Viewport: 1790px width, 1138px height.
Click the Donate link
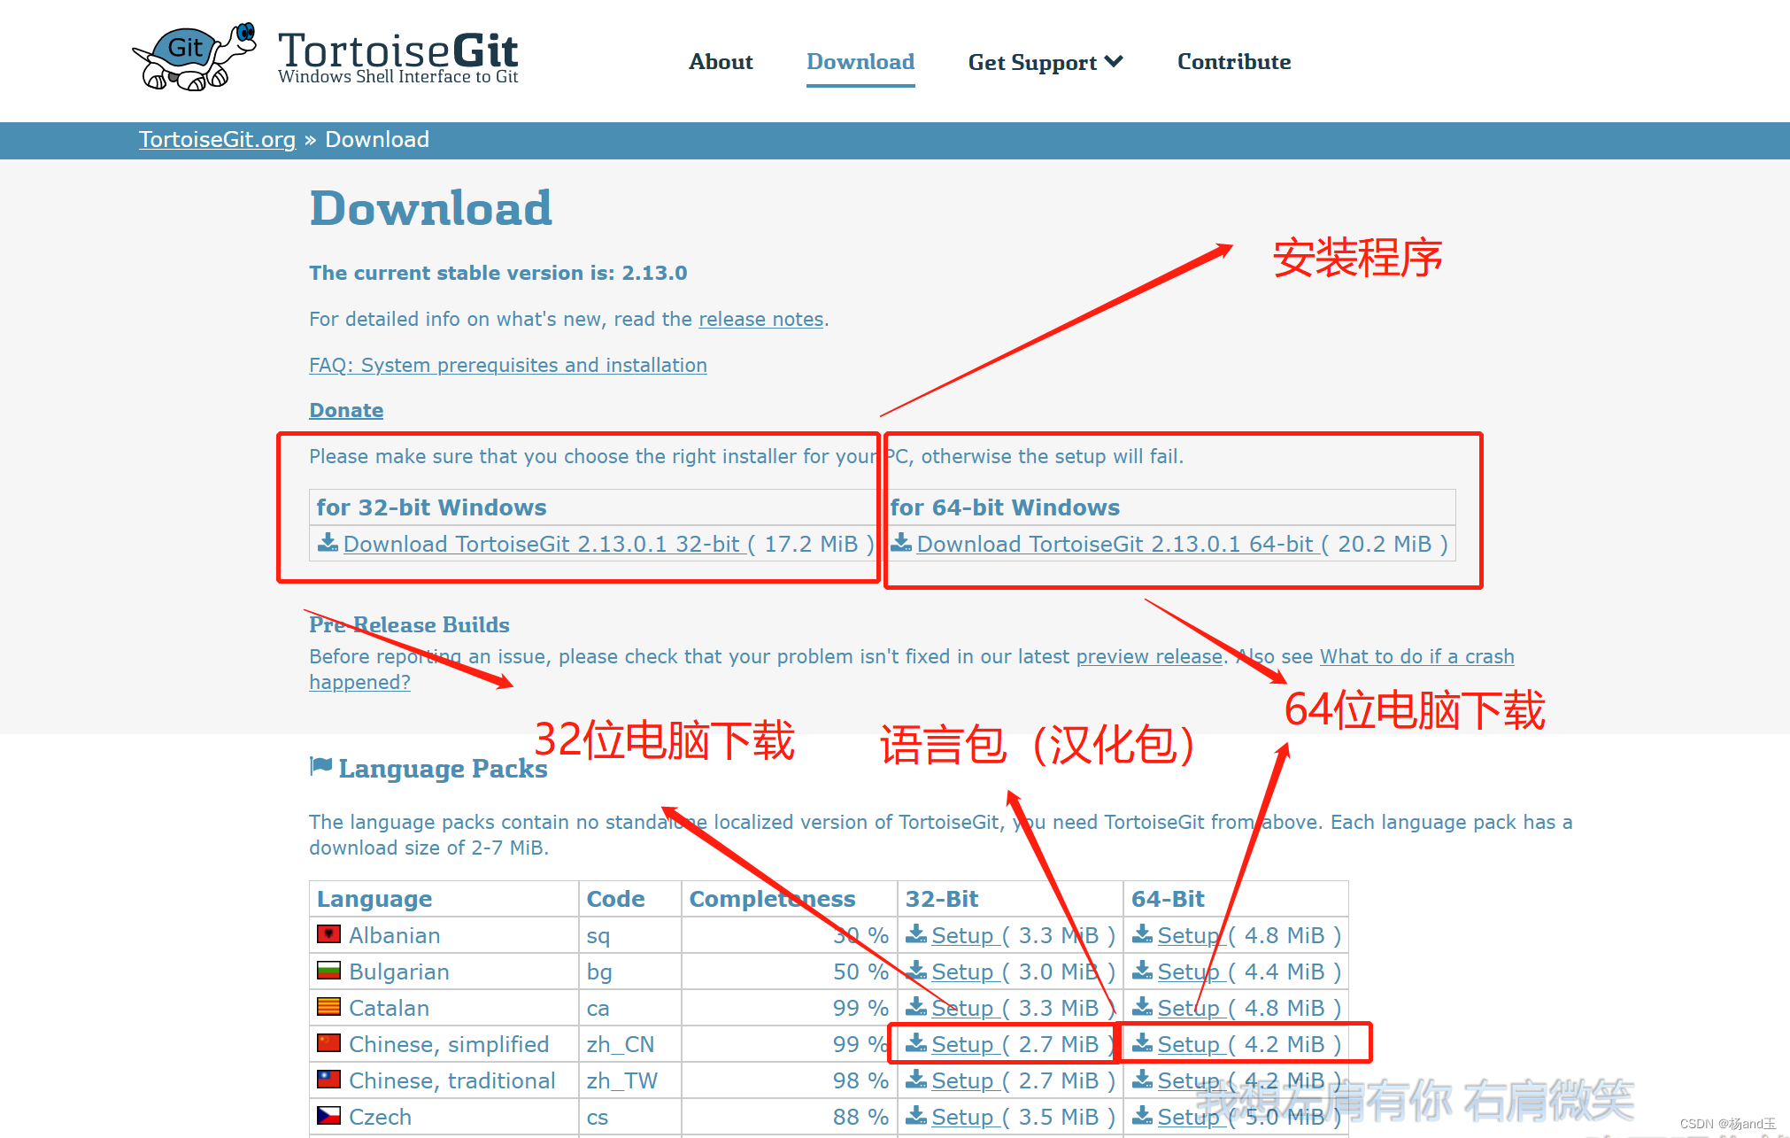345,409
